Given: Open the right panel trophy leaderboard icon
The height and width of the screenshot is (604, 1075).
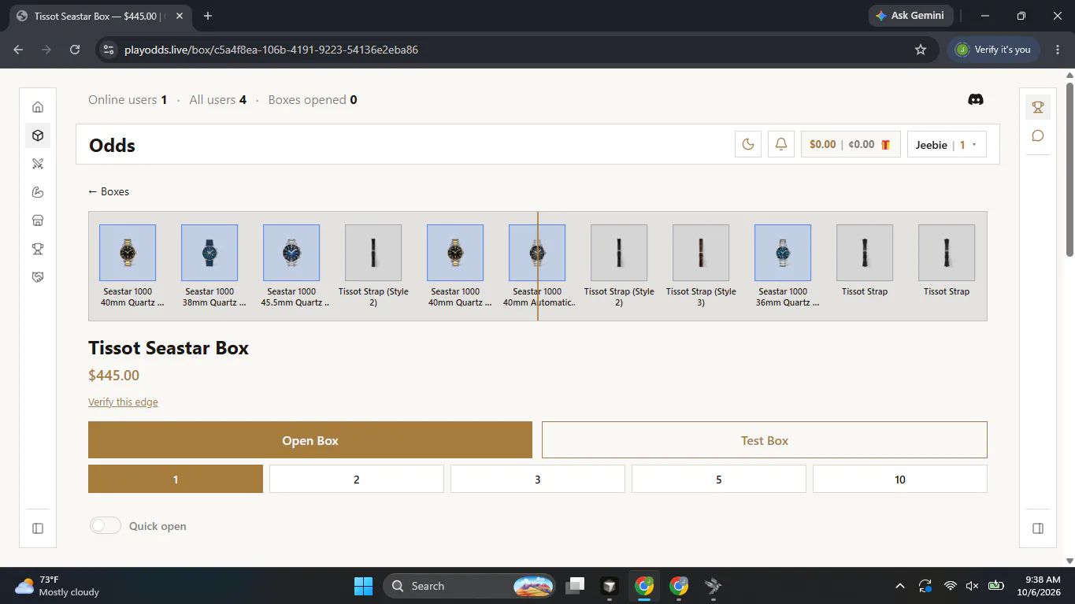Looking at the screenshot, I should (x=1038, y=107).
